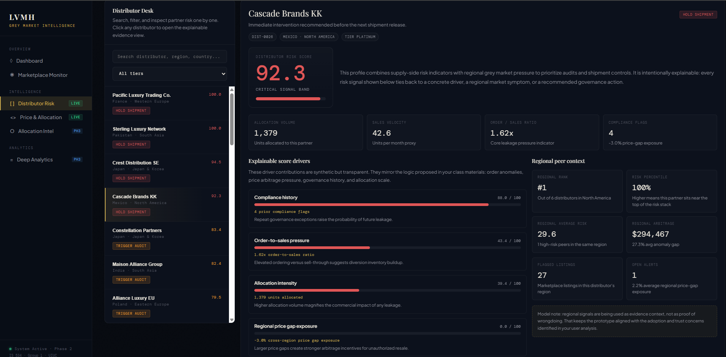Open the Crest Distribution SE profile
The image size is (726, 357).
point(167,171)
